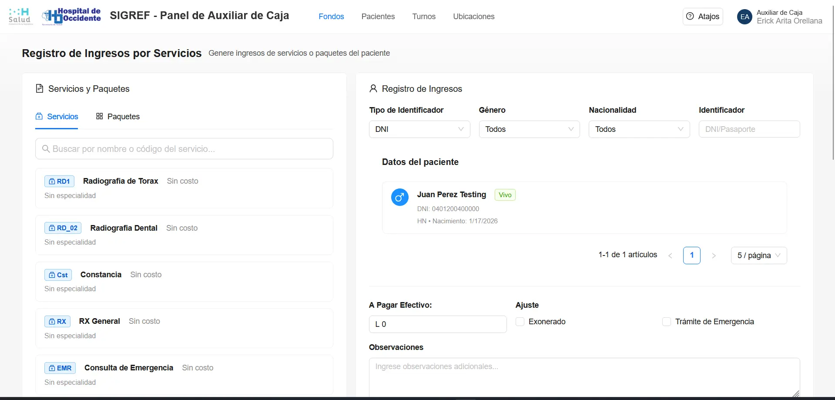
Task: Open the Nacionalidad dropdown
Action: (x=639, y=129)
